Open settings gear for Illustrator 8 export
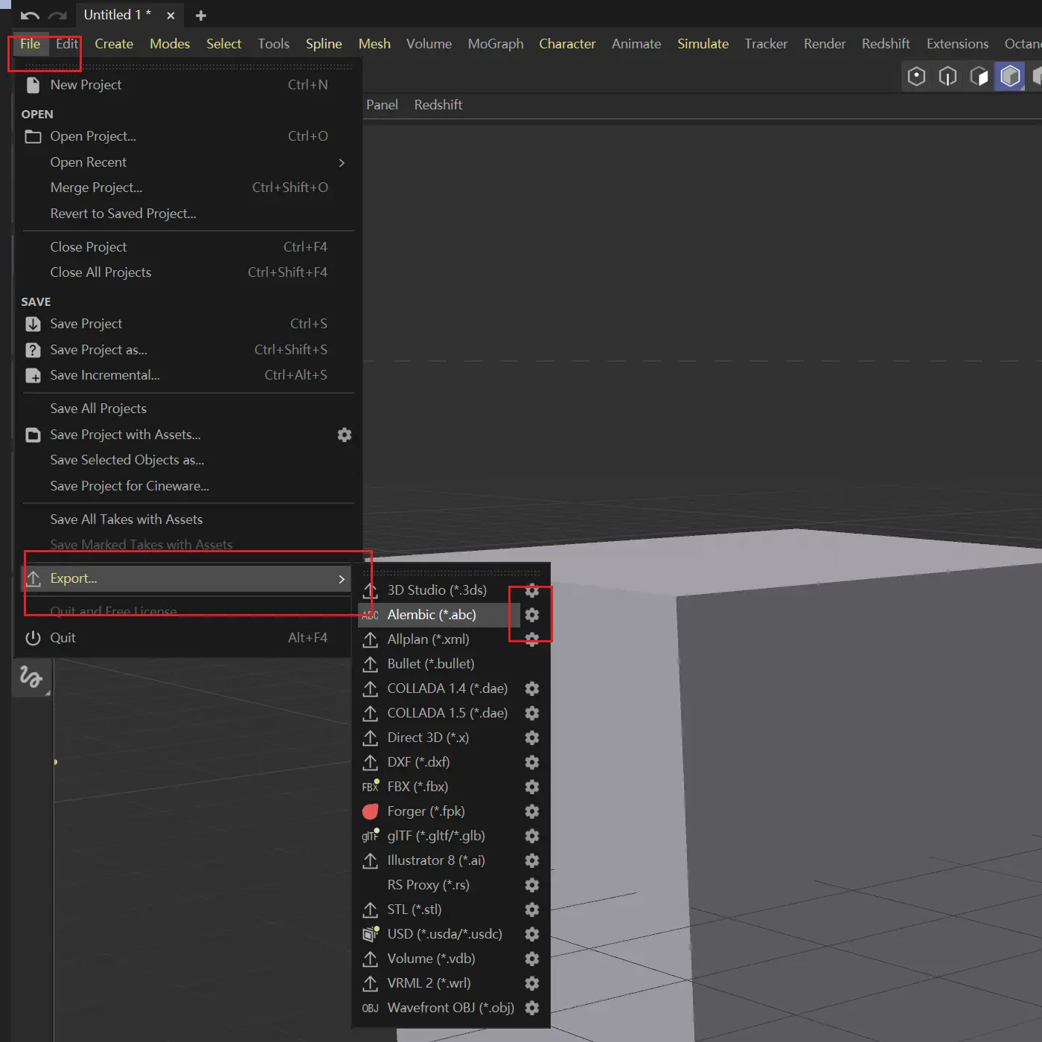The width and height of the screenshot is (1042, 1042). pyautogui.click(x=532, y=860)
